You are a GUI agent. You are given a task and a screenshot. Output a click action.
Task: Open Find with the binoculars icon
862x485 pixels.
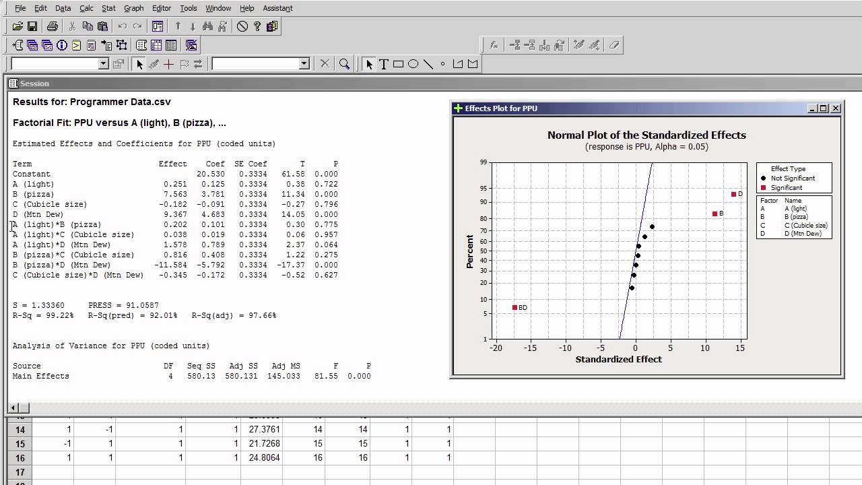coord(207,26)
